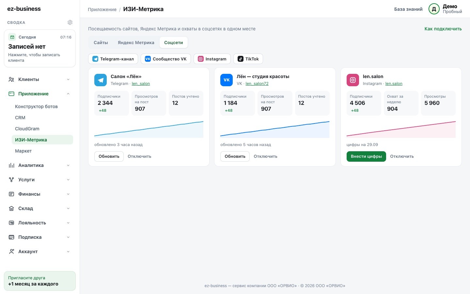Click the Аналитика bar chart icon

tap(11, 165)
